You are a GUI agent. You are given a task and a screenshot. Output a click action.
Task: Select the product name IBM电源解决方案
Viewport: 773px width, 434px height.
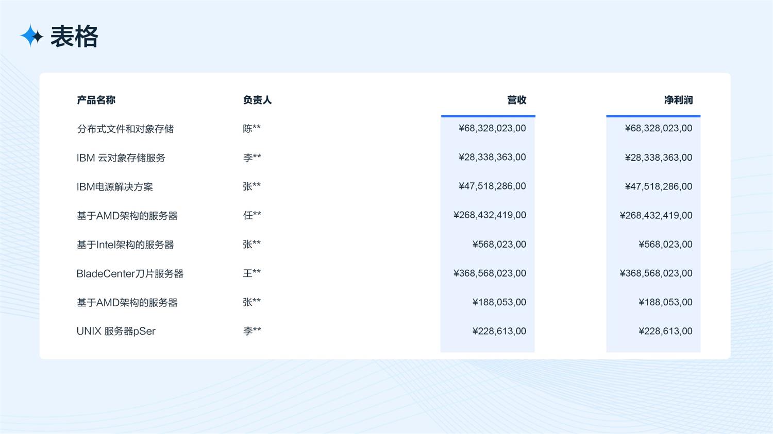click(115, 186)
